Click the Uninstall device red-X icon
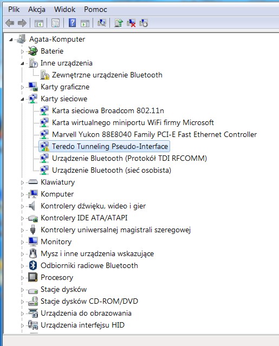This screenshot has height=346, width=279. (x=131, y=23)
